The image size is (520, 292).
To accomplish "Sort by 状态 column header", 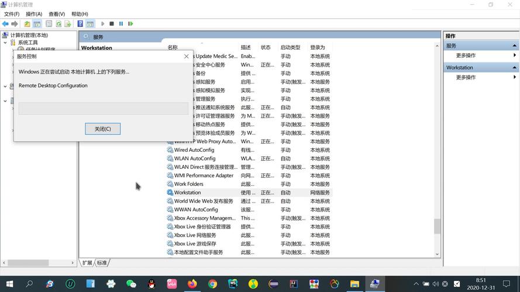I will click(266, 47).
